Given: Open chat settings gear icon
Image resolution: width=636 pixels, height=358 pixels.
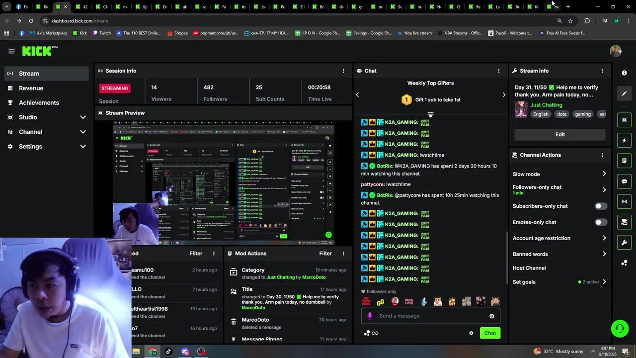Looking at the screenshot, I should tap(471, 333).
